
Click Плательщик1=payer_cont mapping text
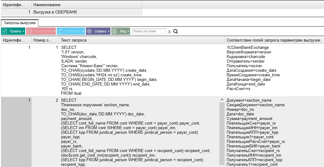click(x=250, y=137)
